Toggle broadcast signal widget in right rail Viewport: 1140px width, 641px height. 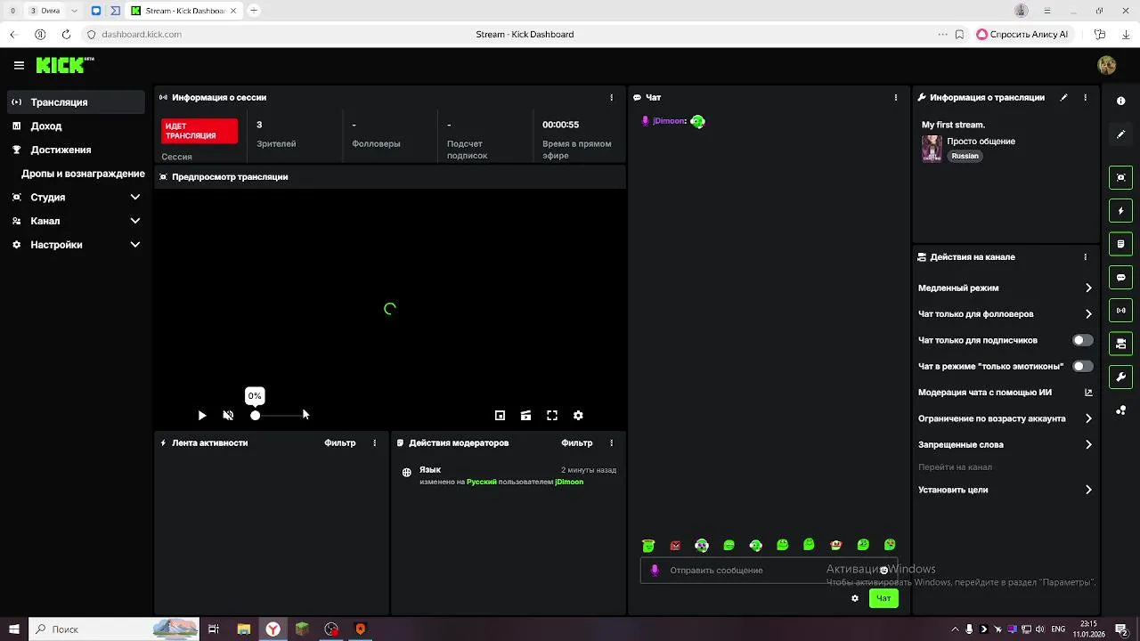point(1121,311)
